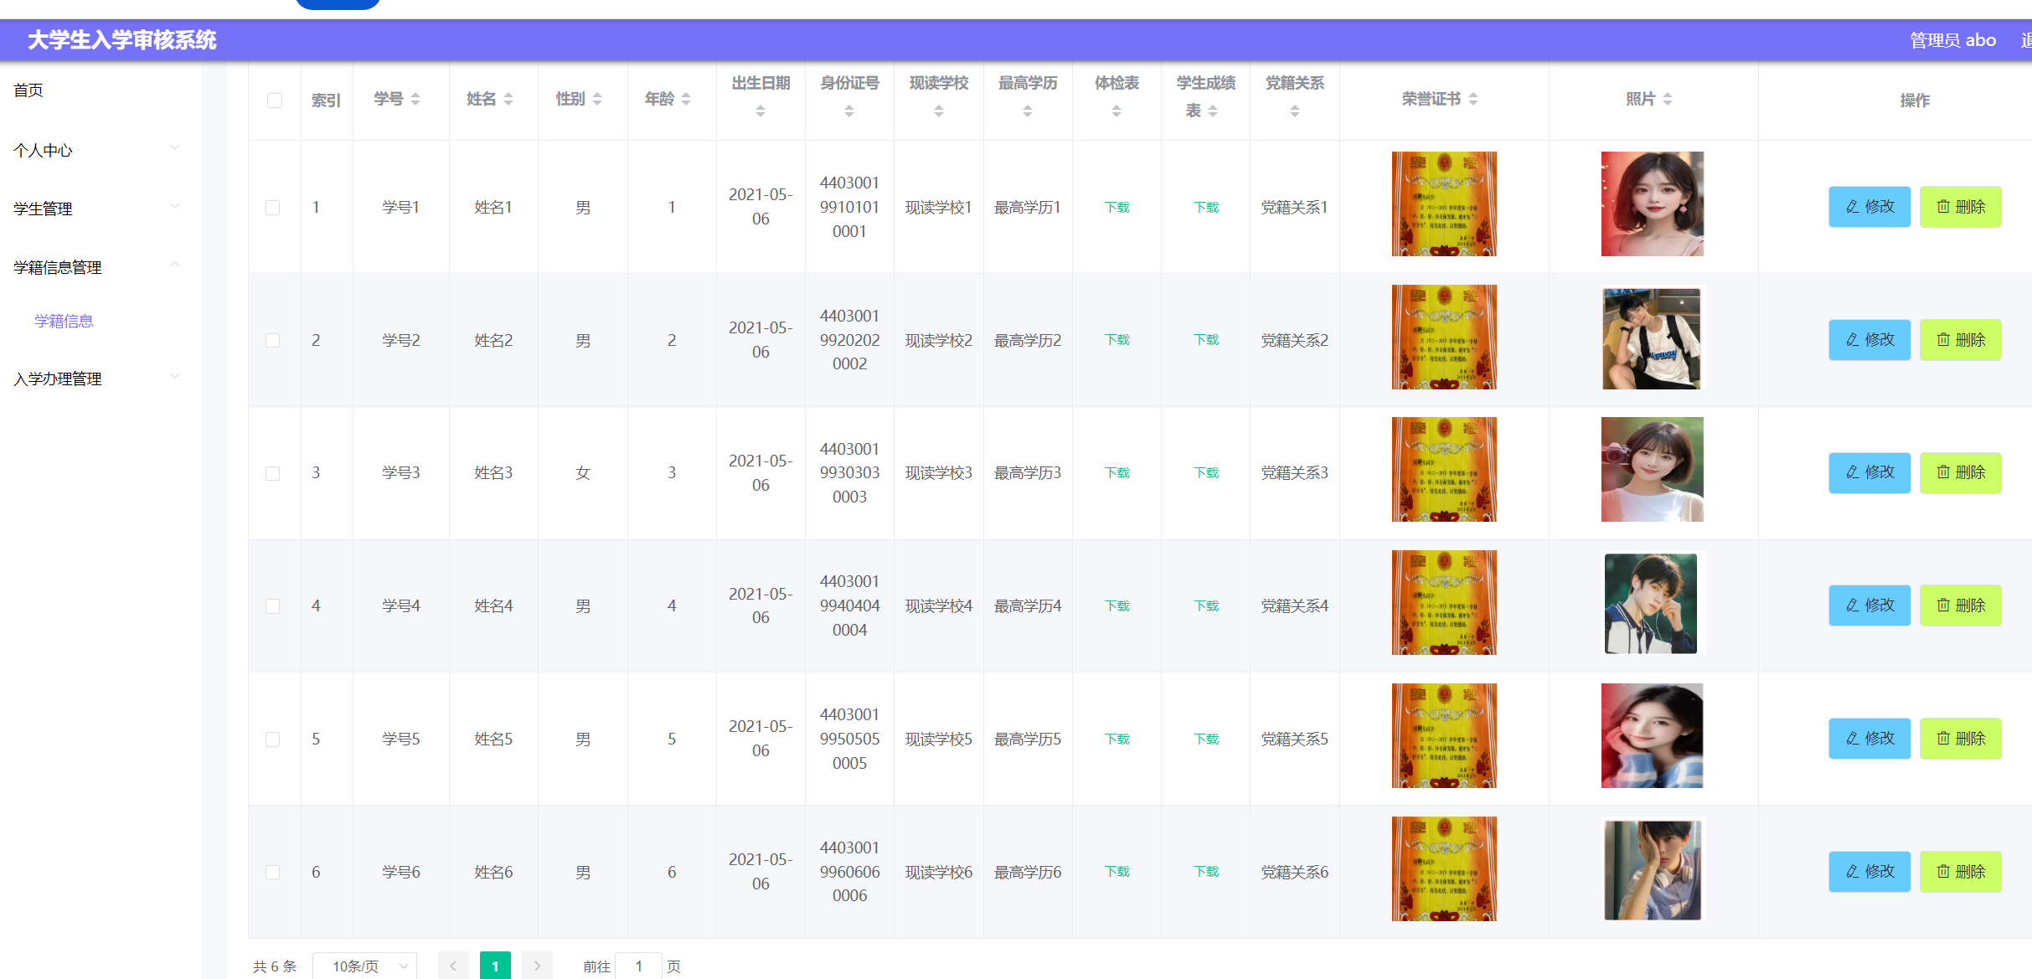Click sort icon next to 照片 header
This screenshot has width=2032, height=979.
click(1668, 99)
